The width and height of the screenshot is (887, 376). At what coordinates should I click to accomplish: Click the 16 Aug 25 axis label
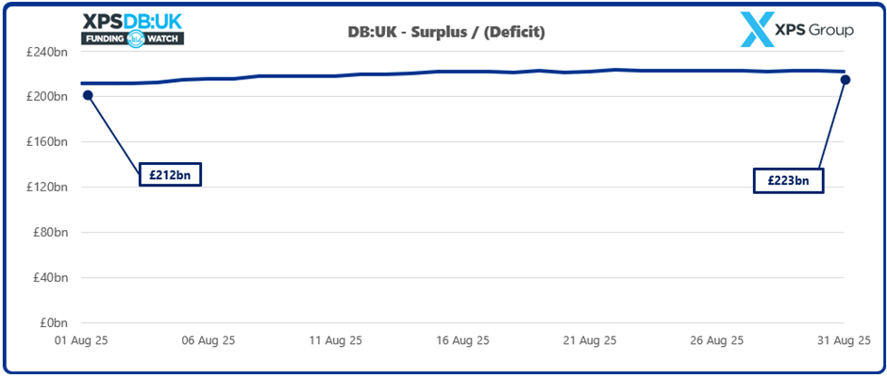(x=463, y=341)
